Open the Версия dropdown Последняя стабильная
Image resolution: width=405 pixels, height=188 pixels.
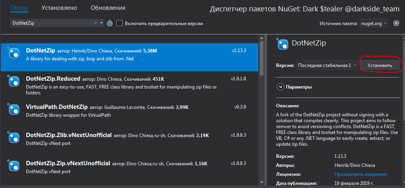327,65
